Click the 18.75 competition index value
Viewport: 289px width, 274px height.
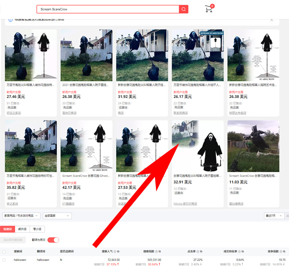tap(282, 260)
